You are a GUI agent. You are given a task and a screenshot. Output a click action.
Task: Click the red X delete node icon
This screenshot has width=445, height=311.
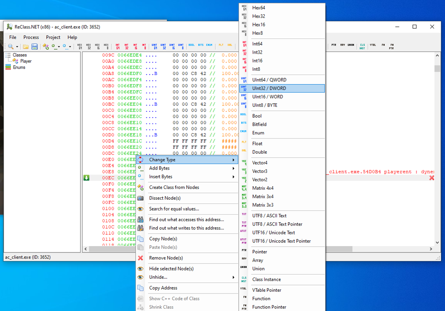[x=432, y=178]
